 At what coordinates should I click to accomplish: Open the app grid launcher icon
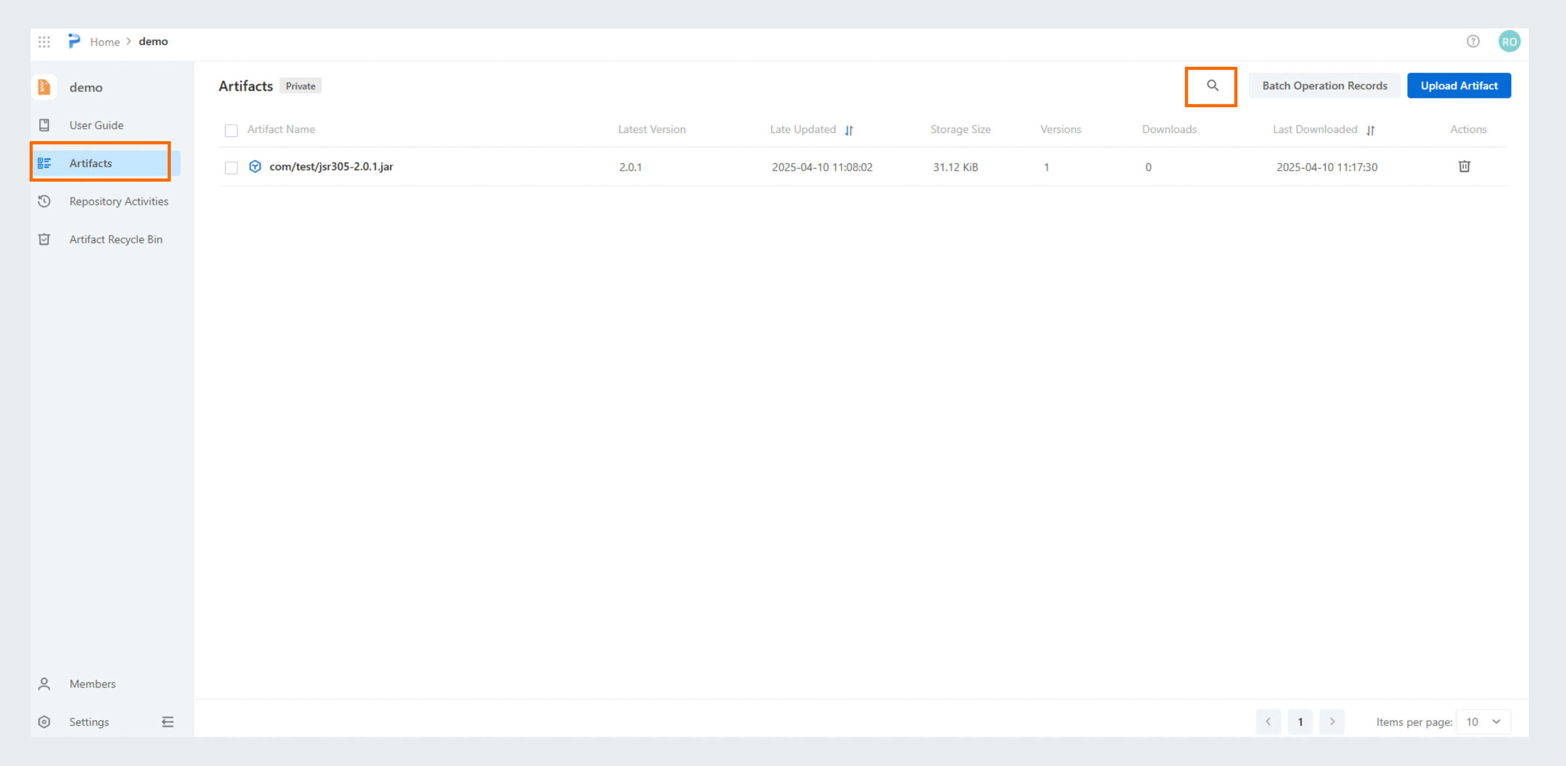coord(43,41)
